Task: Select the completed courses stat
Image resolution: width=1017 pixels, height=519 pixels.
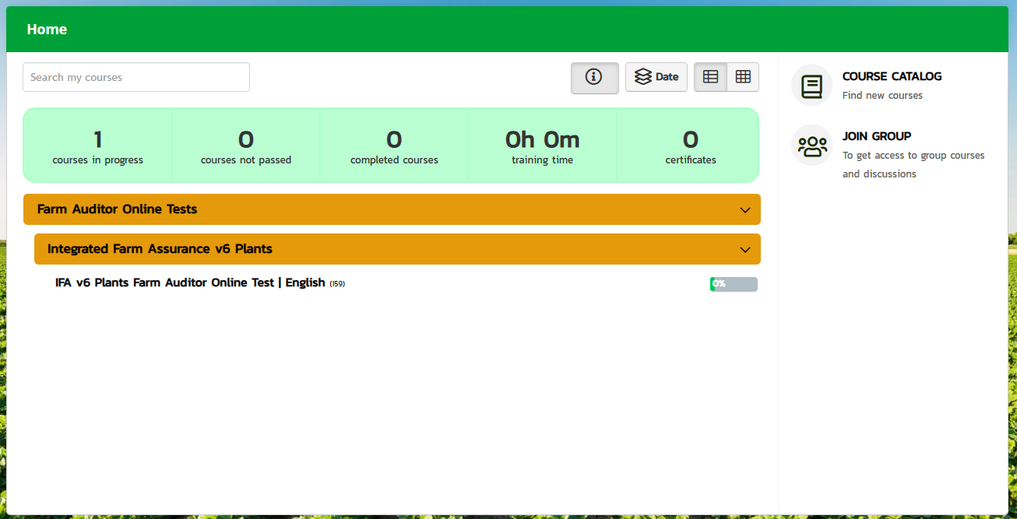Action: [394, 146]
